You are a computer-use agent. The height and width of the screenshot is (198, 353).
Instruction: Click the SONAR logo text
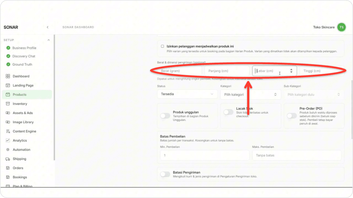[11, 27]
